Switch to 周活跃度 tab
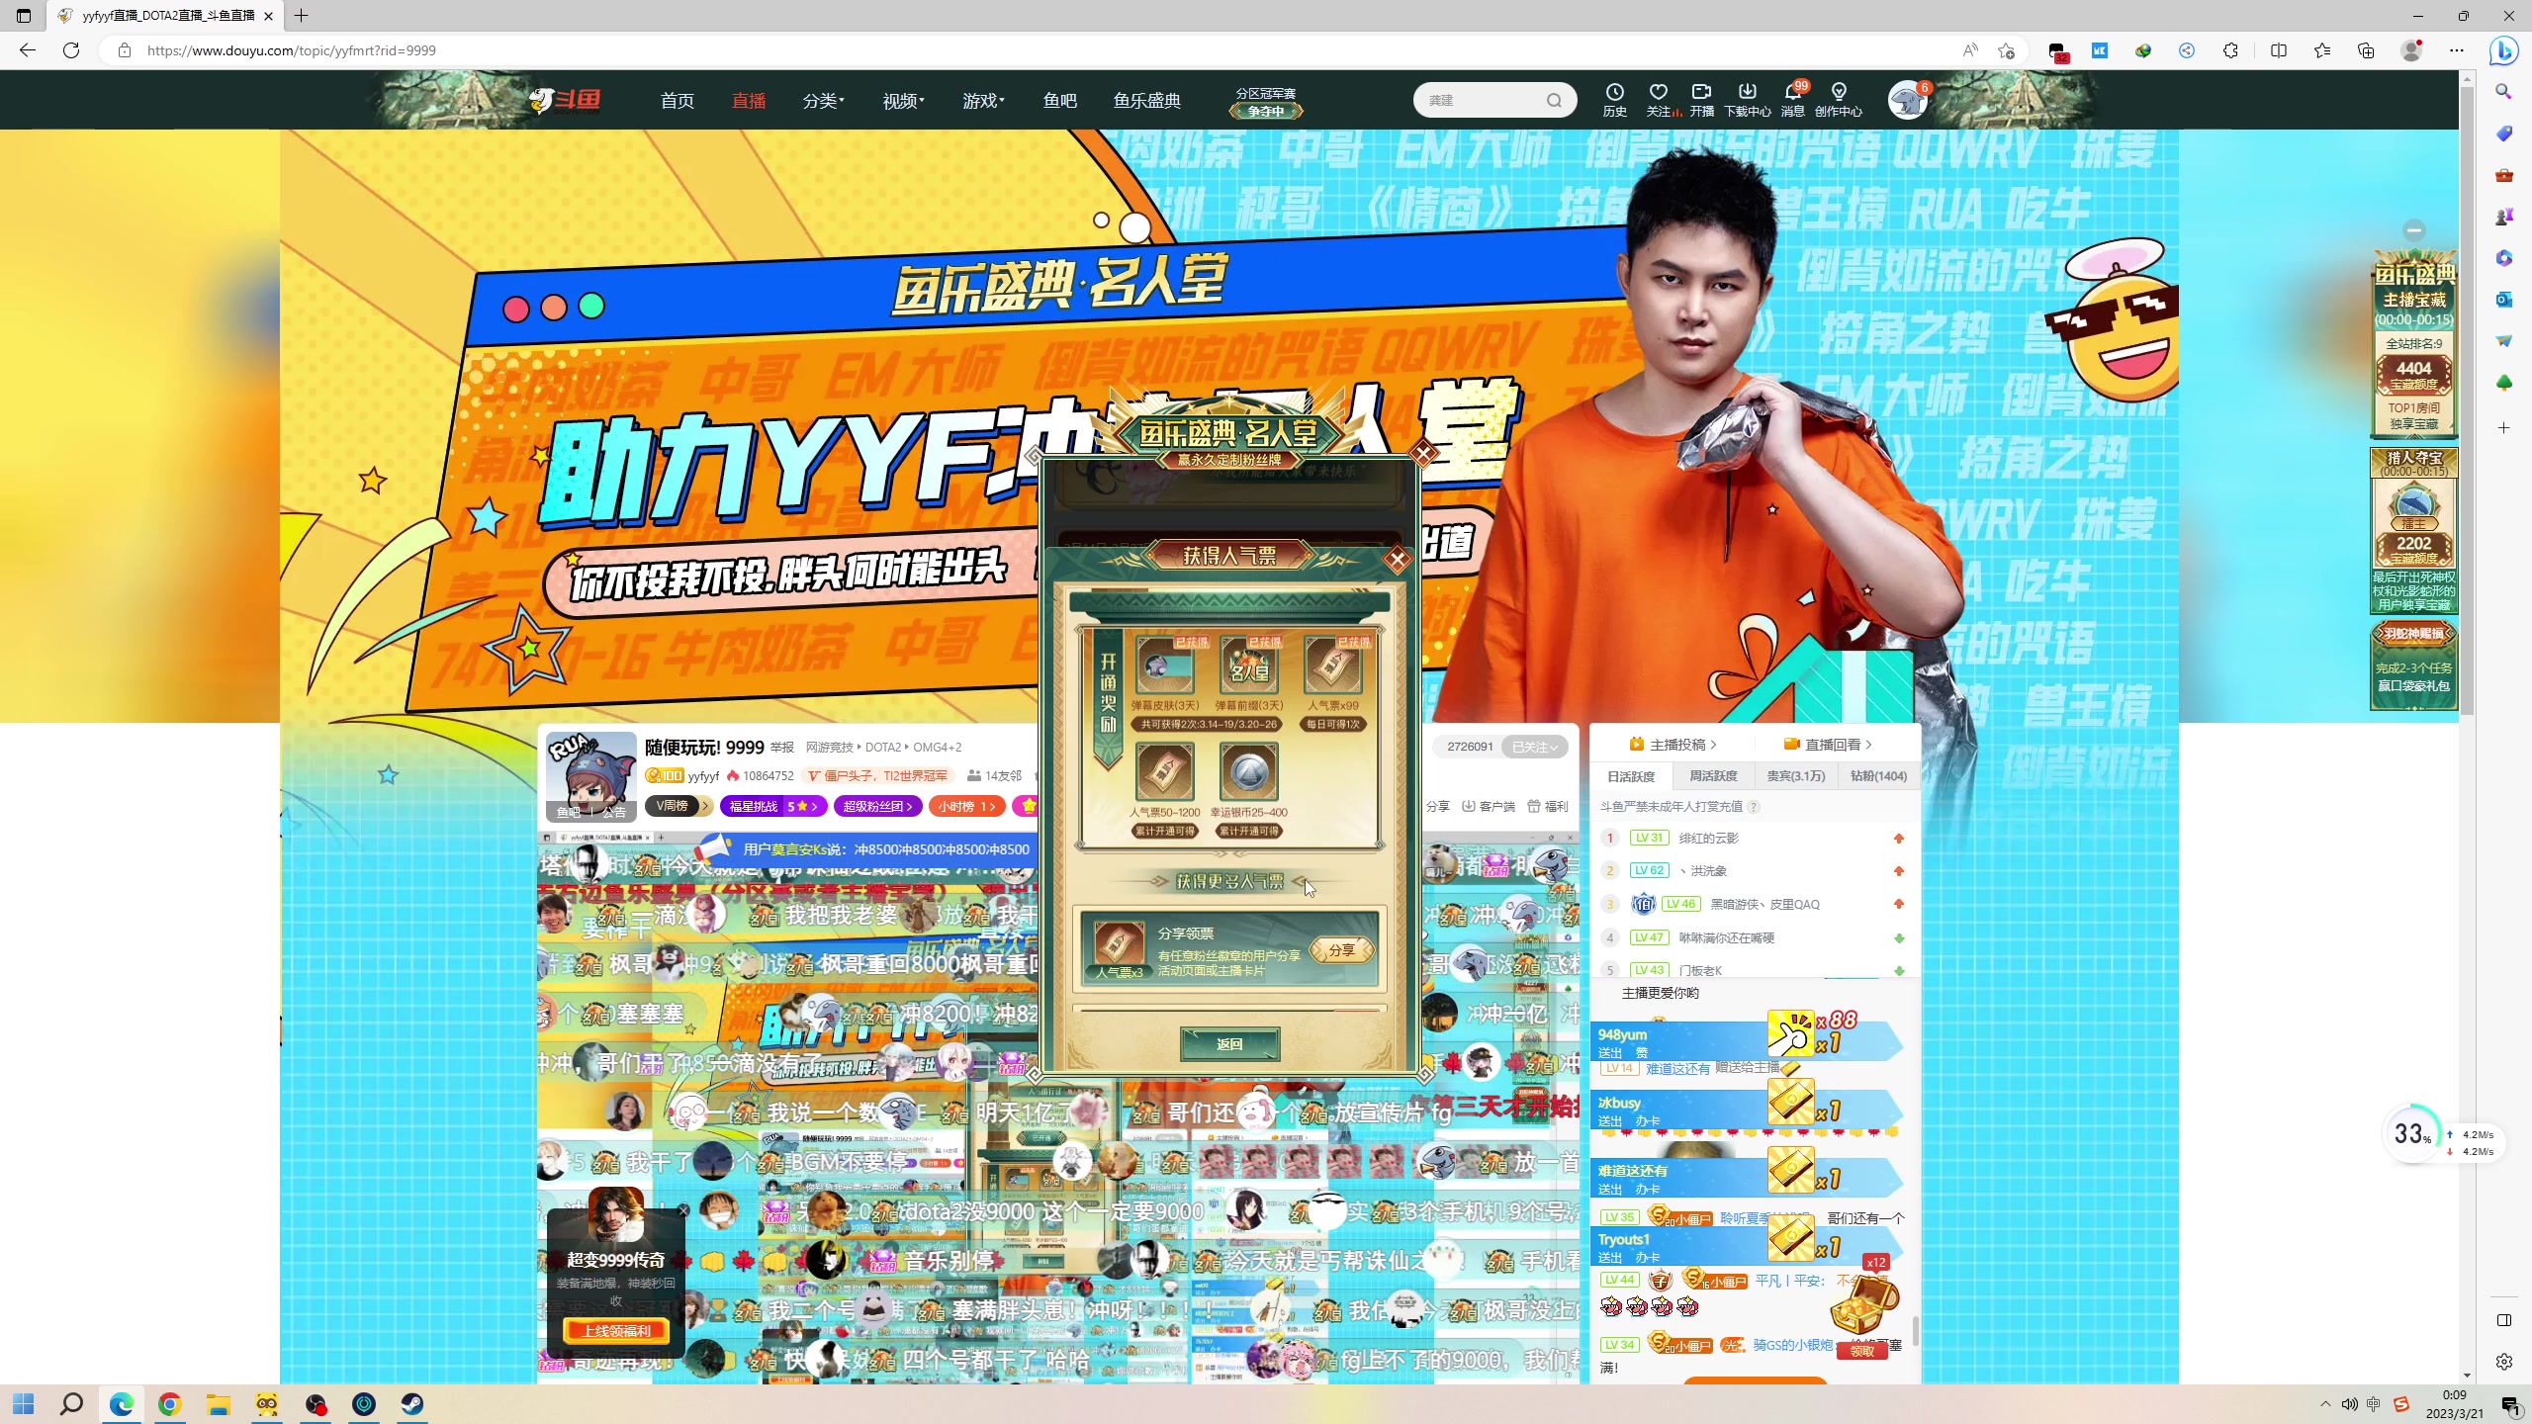Image resolution: width=2532 pixels, height=1424 pixels. pyautogui.click(x=1713, y=776)
